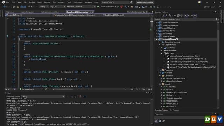
Task: Click Solution Explorer vertical scrollbar
Action: coord(218,65)
